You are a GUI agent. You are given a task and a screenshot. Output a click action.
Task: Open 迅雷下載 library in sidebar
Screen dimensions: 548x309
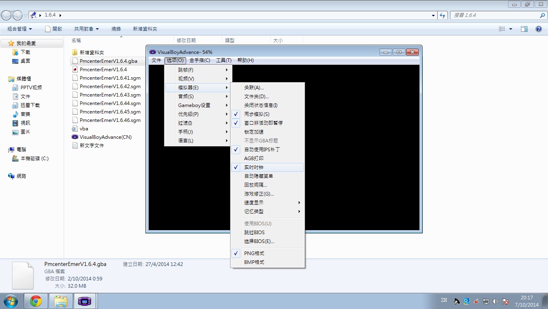(x=26, y=105)
